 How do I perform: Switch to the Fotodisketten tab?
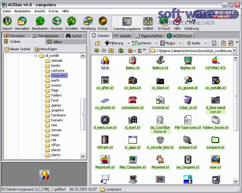pyautogui.click(x=48, y=36)
